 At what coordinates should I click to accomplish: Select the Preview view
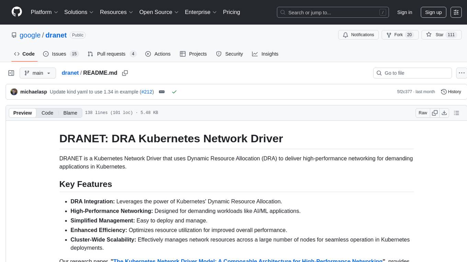pyautogui.click(x=23, y=113)
